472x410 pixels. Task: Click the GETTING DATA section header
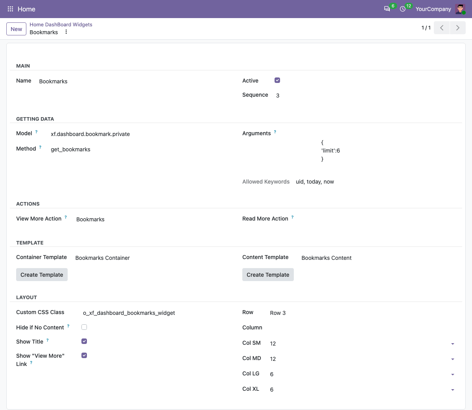click(x=35, y=119)
